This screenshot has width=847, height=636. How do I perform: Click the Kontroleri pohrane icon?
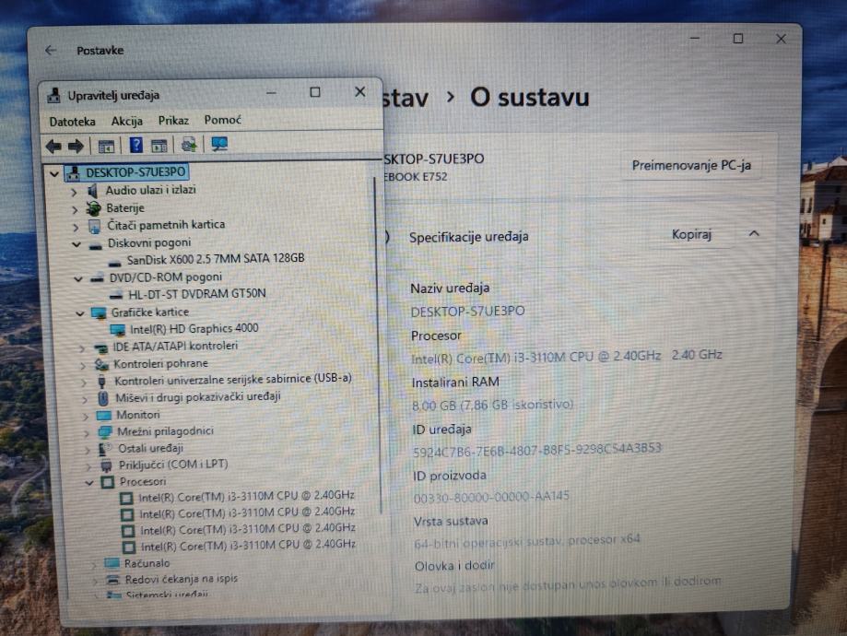click(x=101, y=365)
